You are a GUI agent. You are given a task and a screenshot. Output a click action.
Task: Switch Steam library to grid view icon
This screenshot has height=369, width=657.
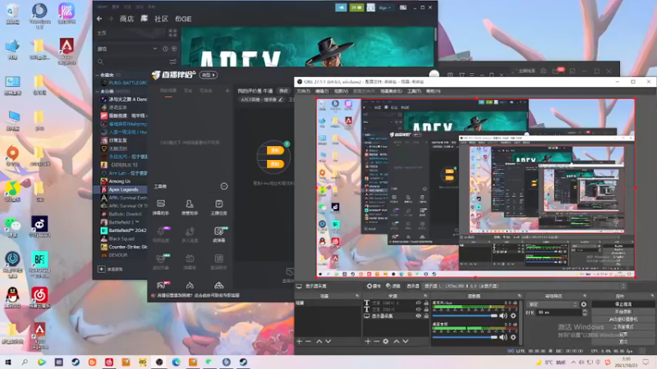tap(172, 33)
